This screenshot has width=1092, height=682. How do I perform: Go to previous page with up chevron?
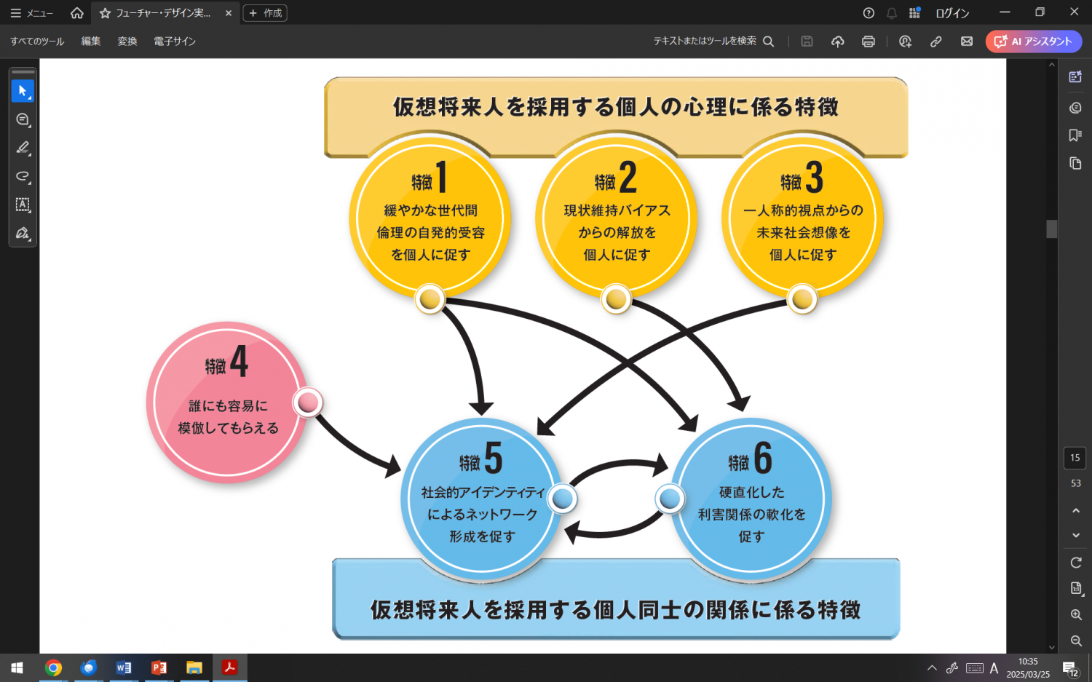(1075, 511)
